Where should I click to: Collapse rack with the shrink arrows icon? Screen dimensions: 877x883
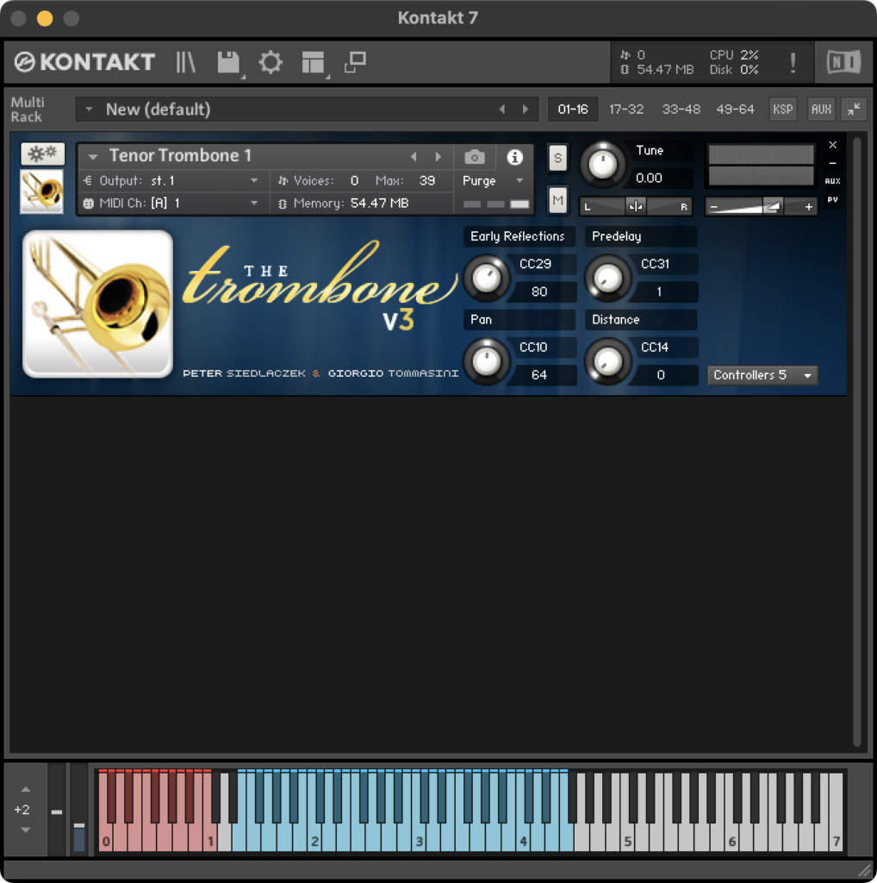pyautogui.click(x=854, y=110)
